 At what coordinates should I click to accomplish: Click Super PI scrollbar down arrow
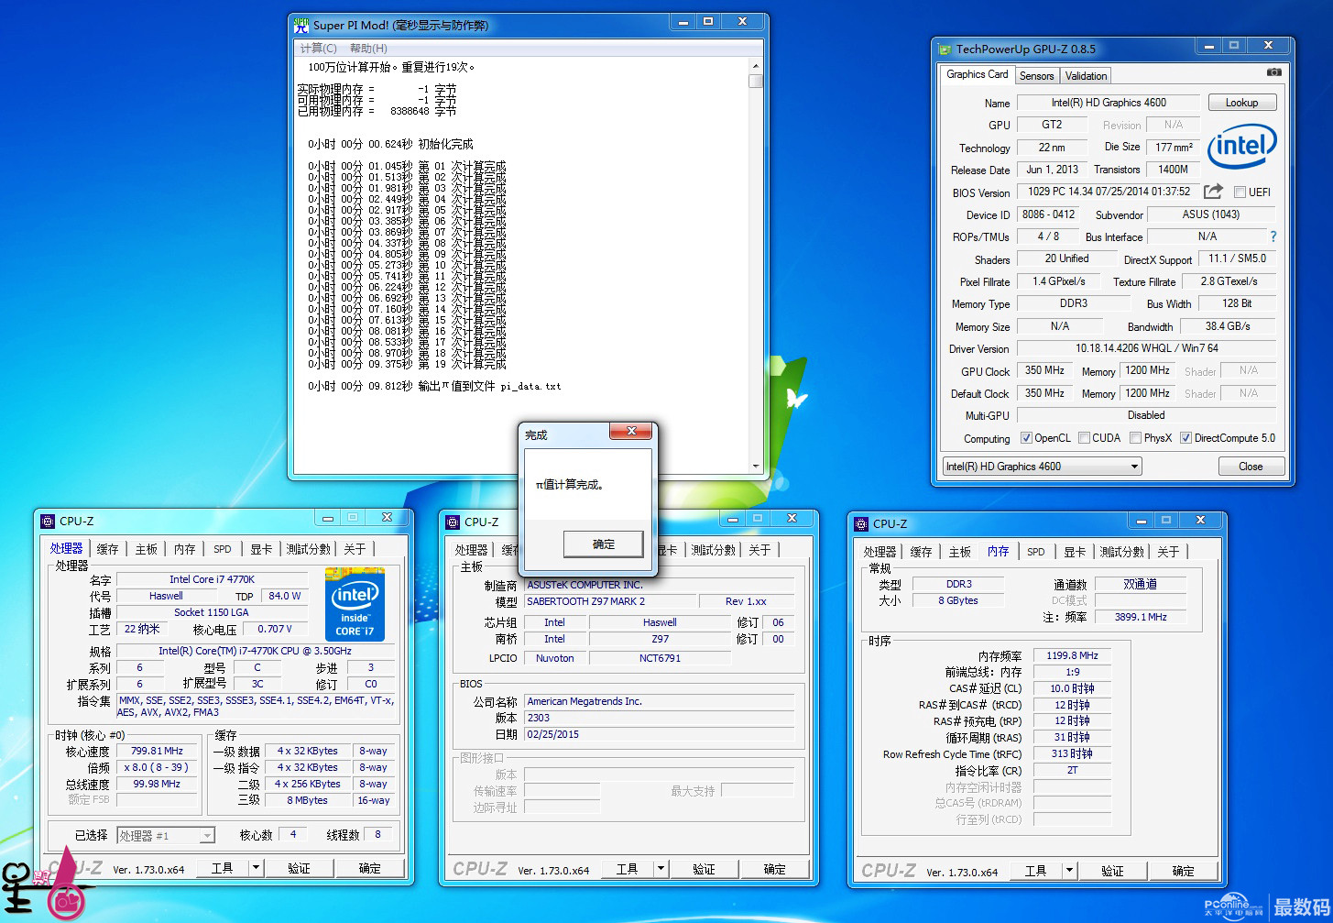[756, 466]
